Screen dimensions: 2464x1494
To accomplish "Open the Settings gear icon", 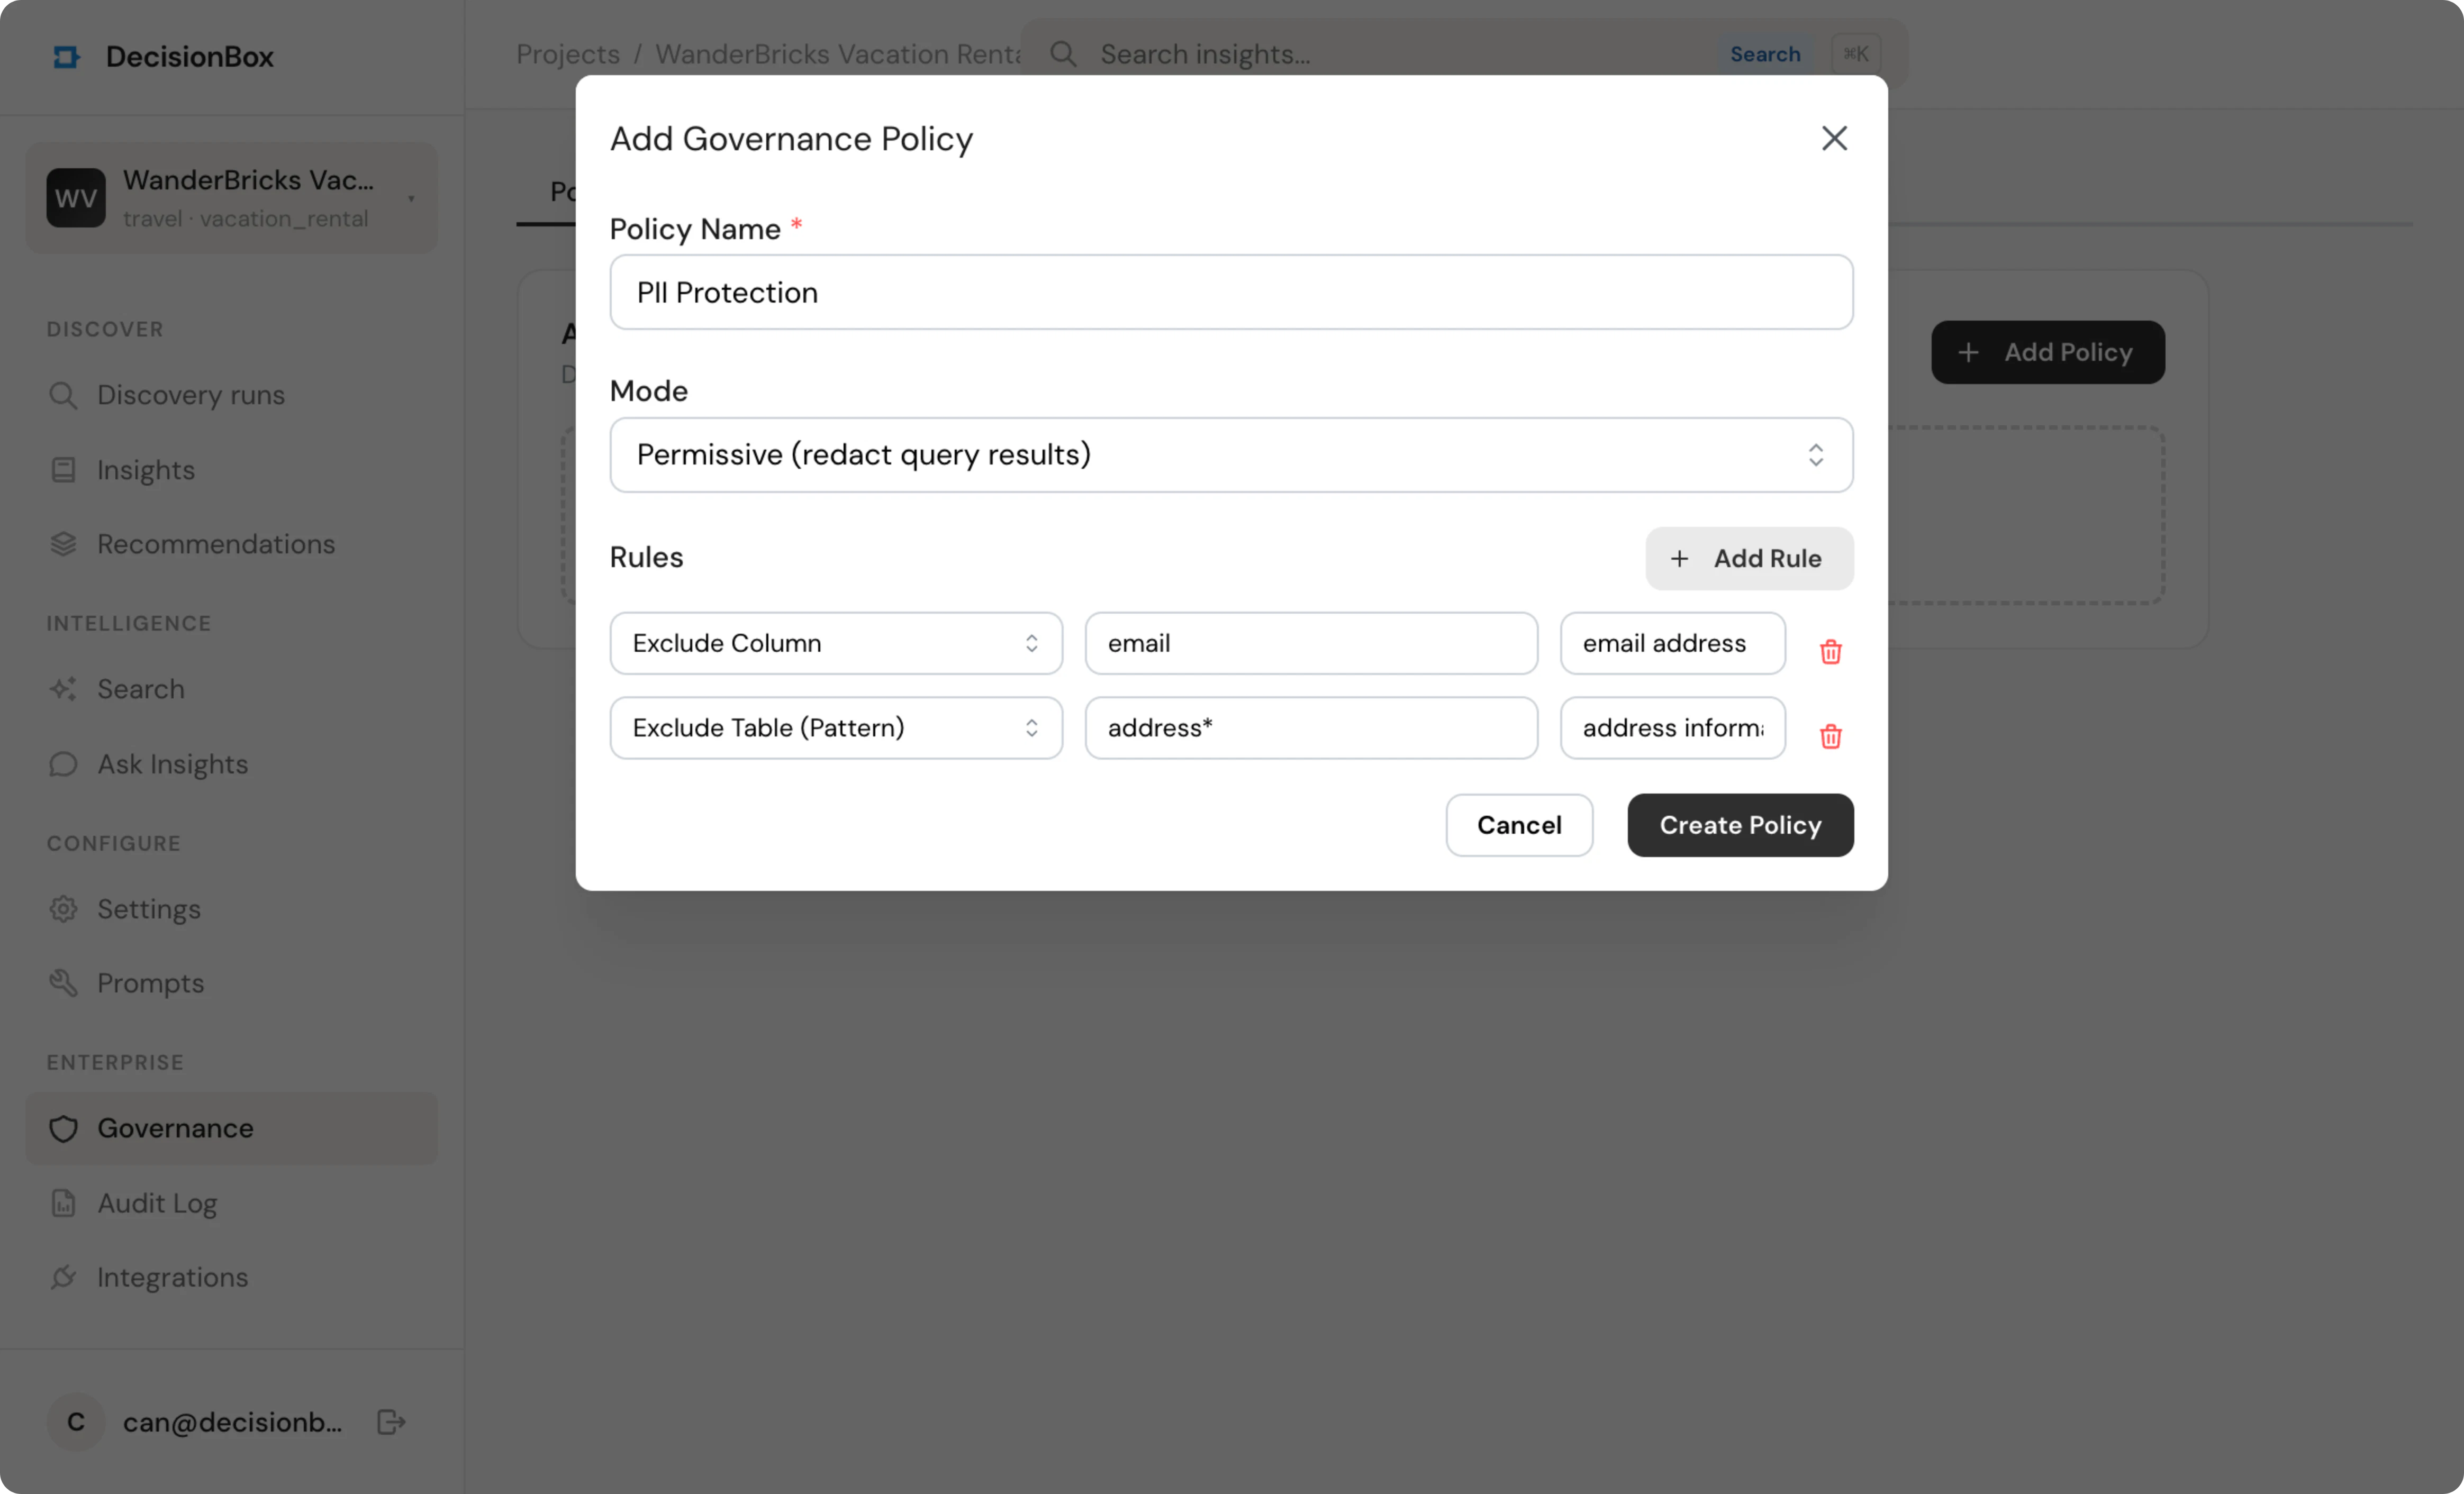I will (64, 909).
